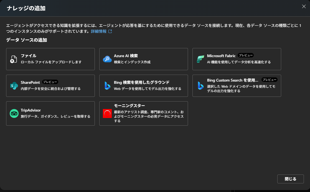Viewport: 310px width, 192px height.
Task: Click the file upload icon
Action: click(x=14, y=59)
